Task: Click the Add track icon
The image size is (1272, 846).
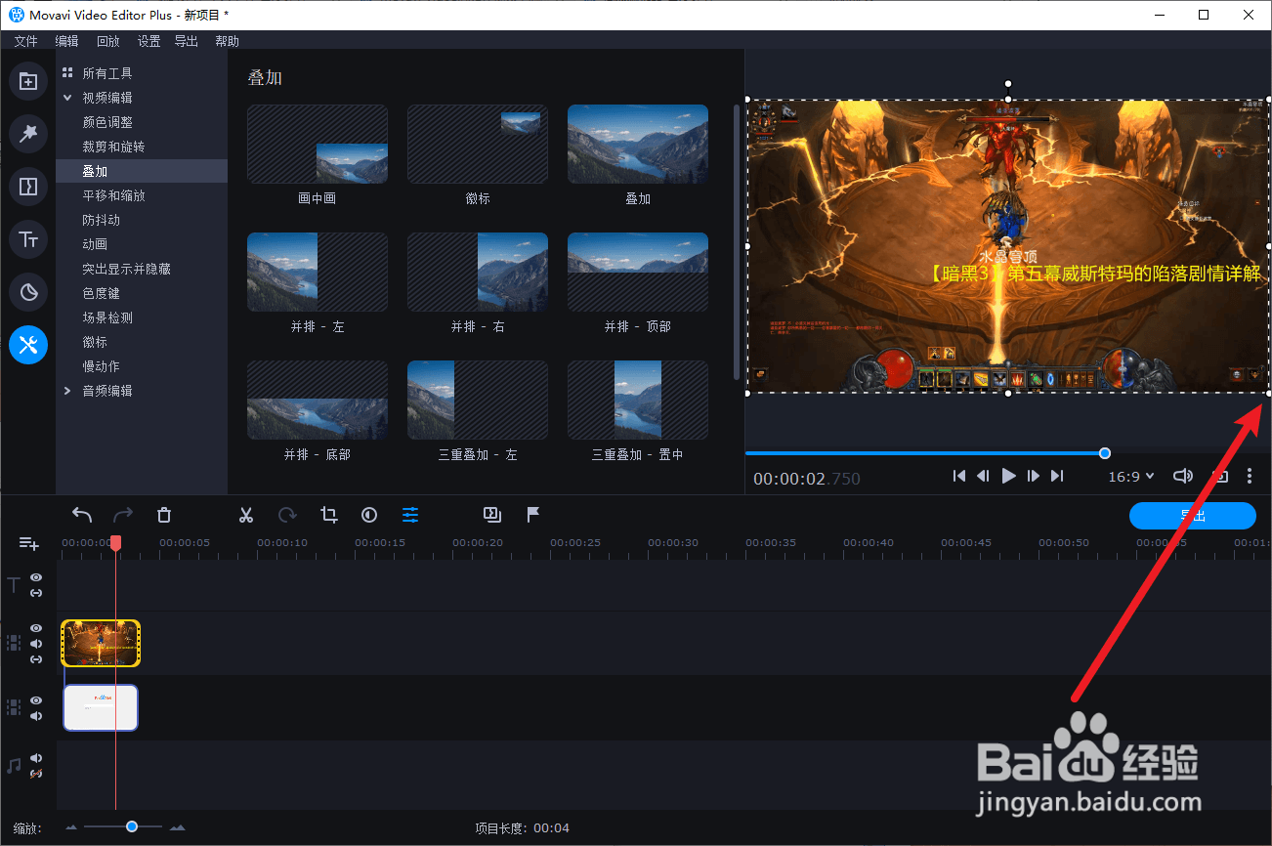Action: click(28, 543)
